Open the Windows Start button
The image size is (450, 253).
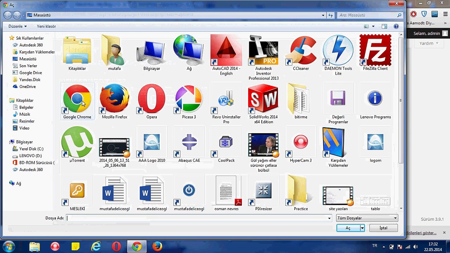pos(8,246)
